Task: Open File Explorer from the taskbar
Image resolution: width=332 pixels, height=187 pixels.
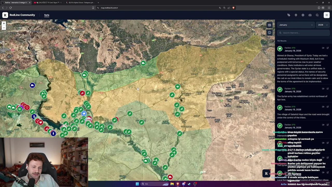Action: [172, 184]
